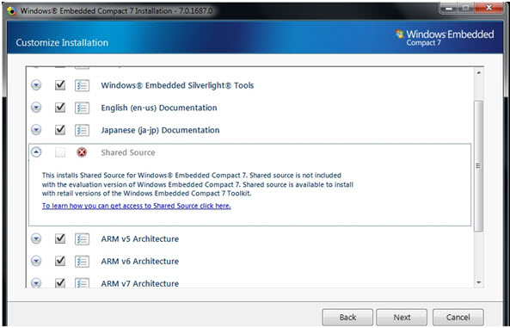Viewport: 510px width, 328px height.
Task: Click the ARM v7 Architecture list icon
Action: 82,282
